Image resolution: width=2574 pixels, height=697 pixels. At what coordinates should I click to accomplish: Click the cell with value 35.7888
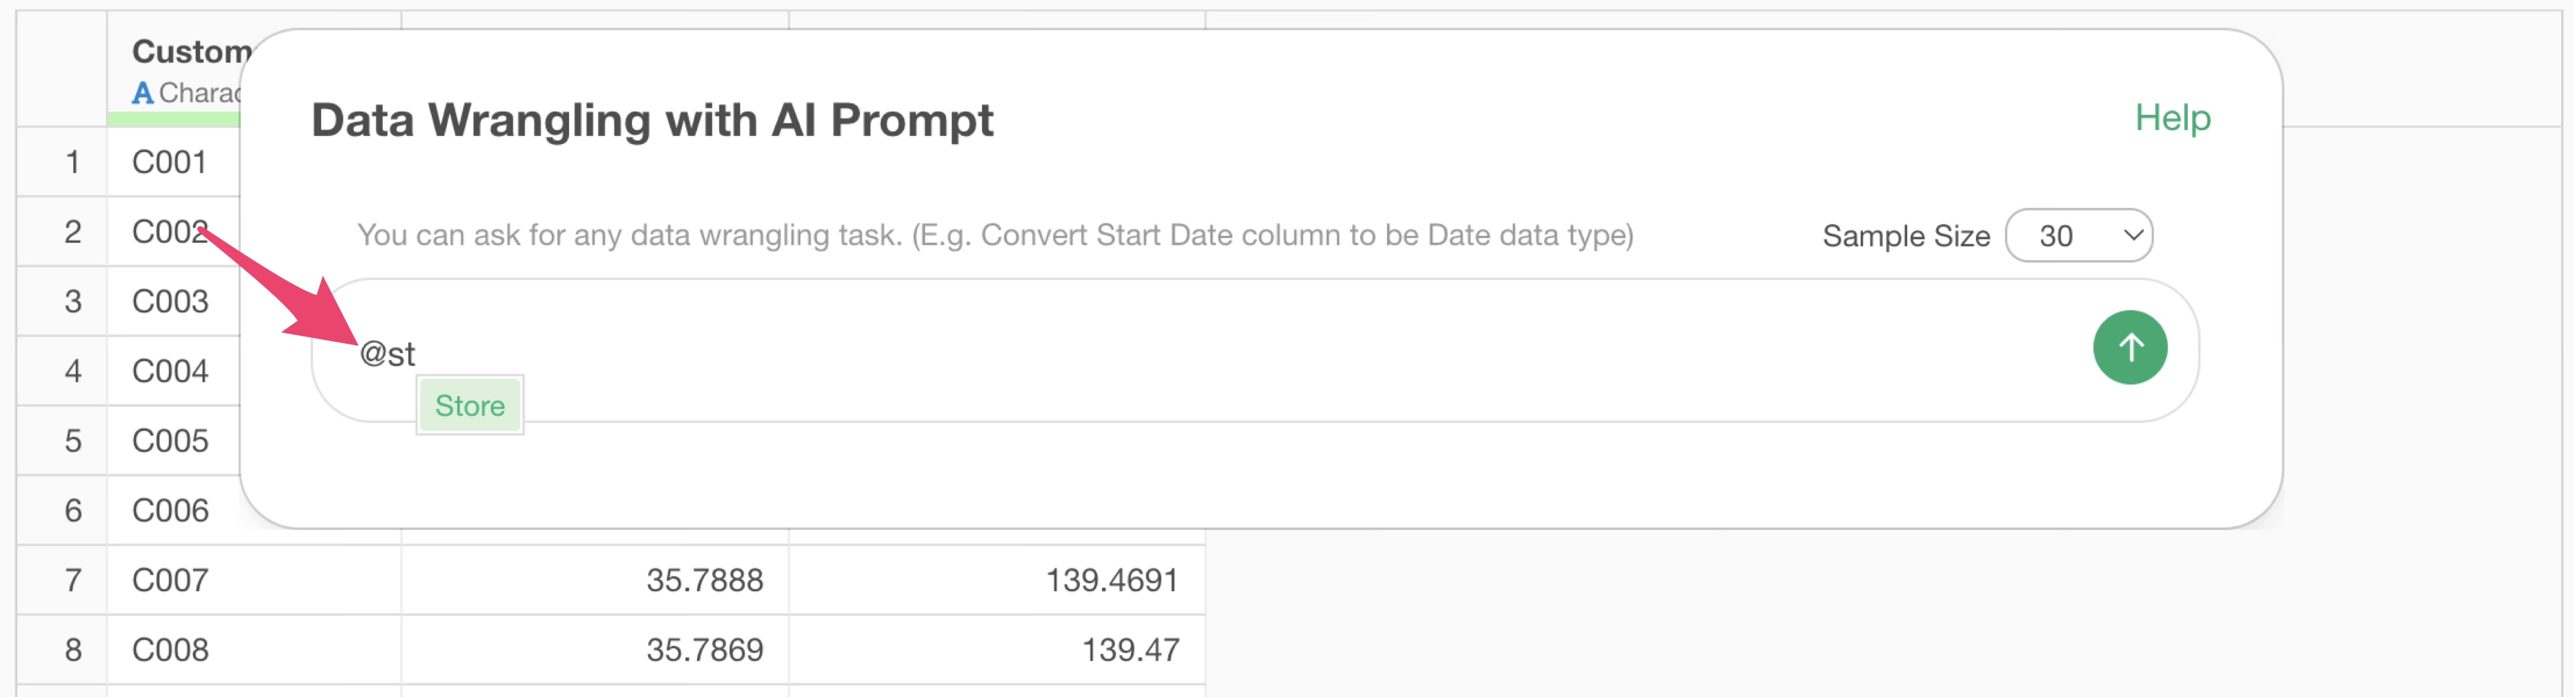click(703, 580)
